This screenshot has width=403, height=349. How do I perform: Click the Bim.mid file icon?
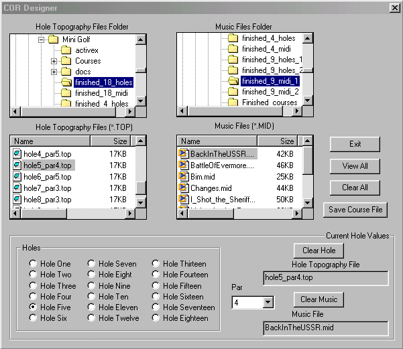[184, 177]
